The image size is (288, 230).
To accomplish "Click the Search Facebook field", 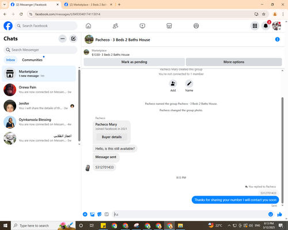I will [x=46, y=26].
